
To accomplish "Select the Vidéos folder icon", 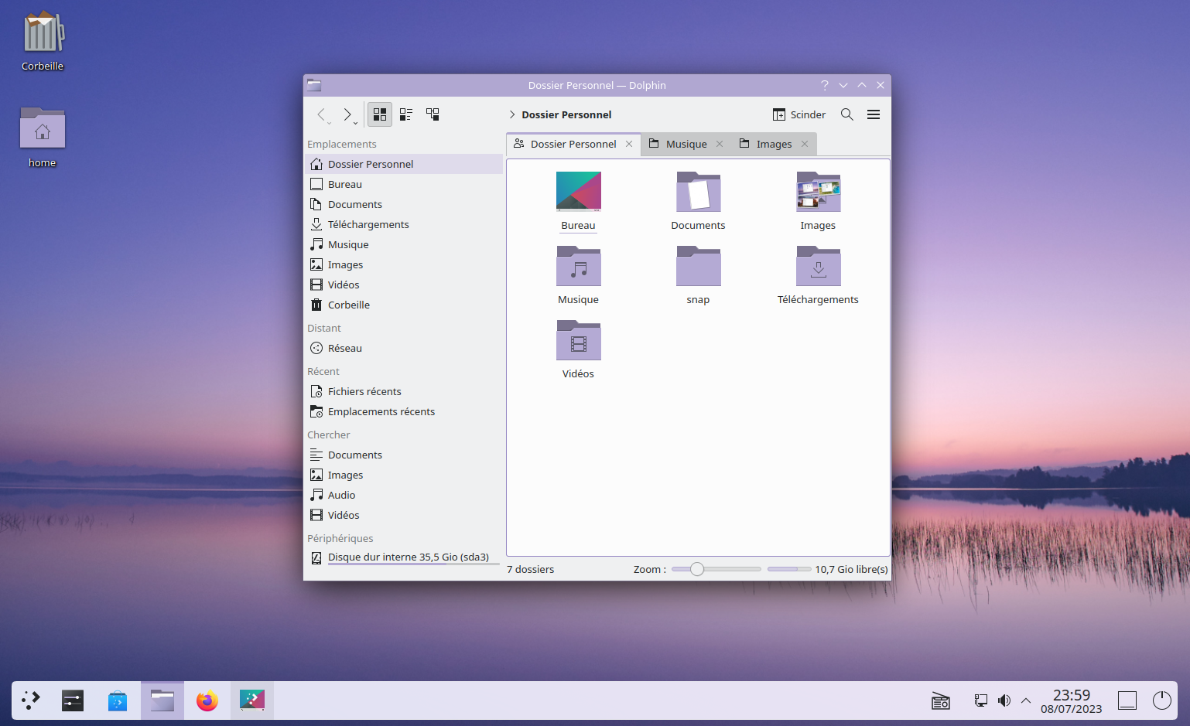I will [578, 341].
